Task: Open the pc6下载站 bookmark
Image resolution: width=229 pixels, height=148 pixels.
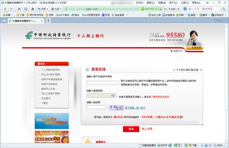Action: click(x=63, y=15)
